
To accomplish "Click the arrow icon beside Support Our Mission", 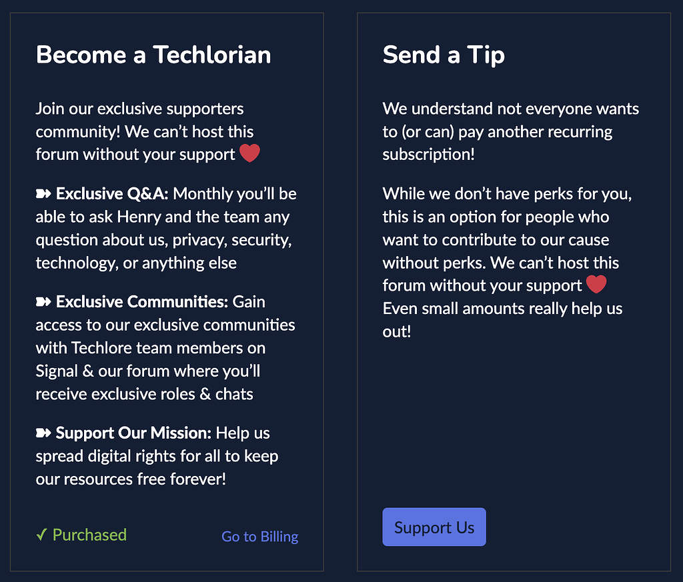I will coord(42,433).
